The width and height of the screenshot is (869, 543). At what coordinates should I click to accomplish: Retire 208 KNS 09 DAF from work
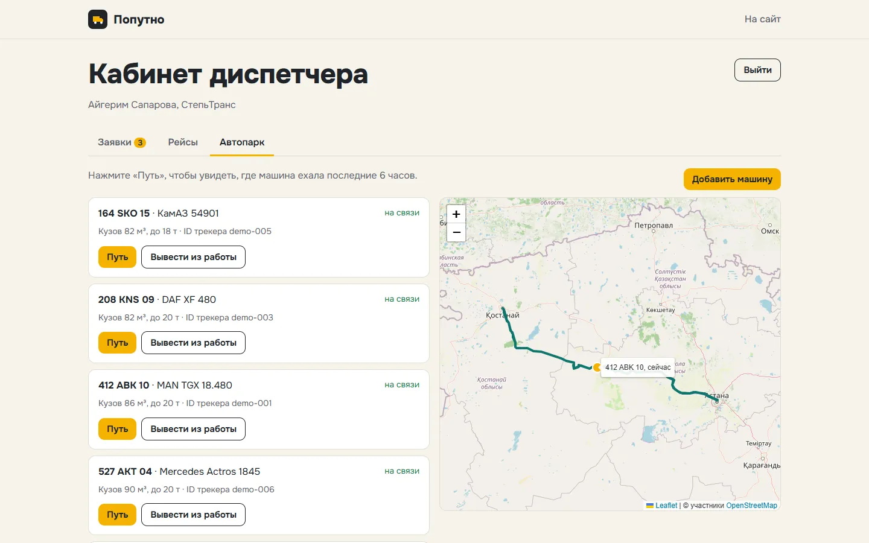[193, 343]
